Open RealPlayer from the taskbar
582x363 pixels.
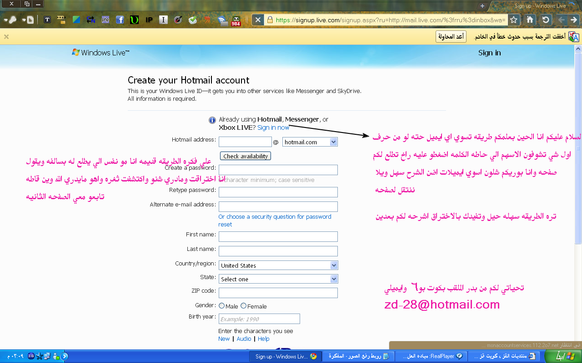click(x=429, y=356)
